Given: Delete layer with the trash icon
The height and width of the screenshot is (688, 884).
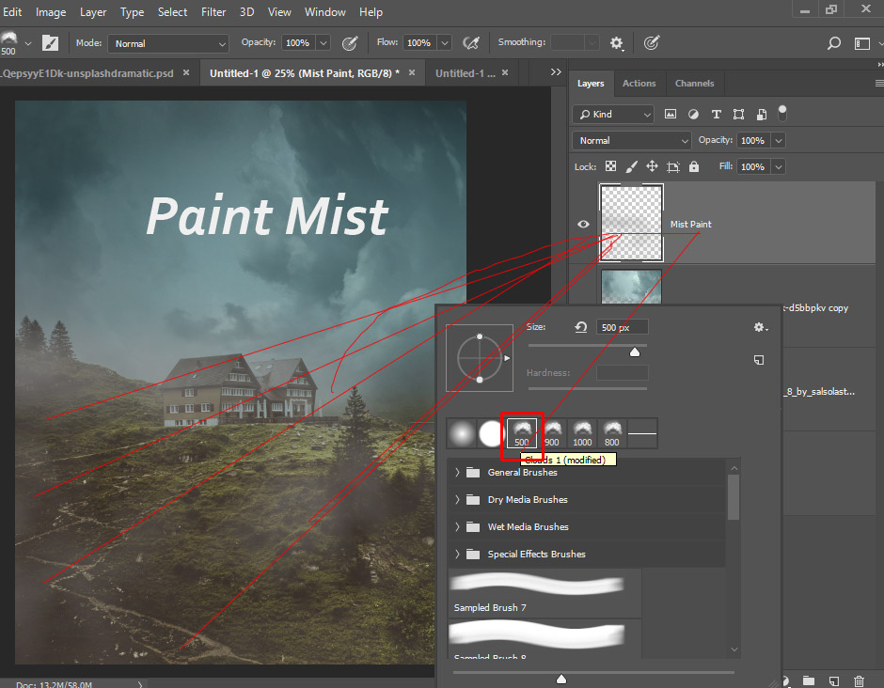Looking at the screenshot, I should (x=859, y=680).
